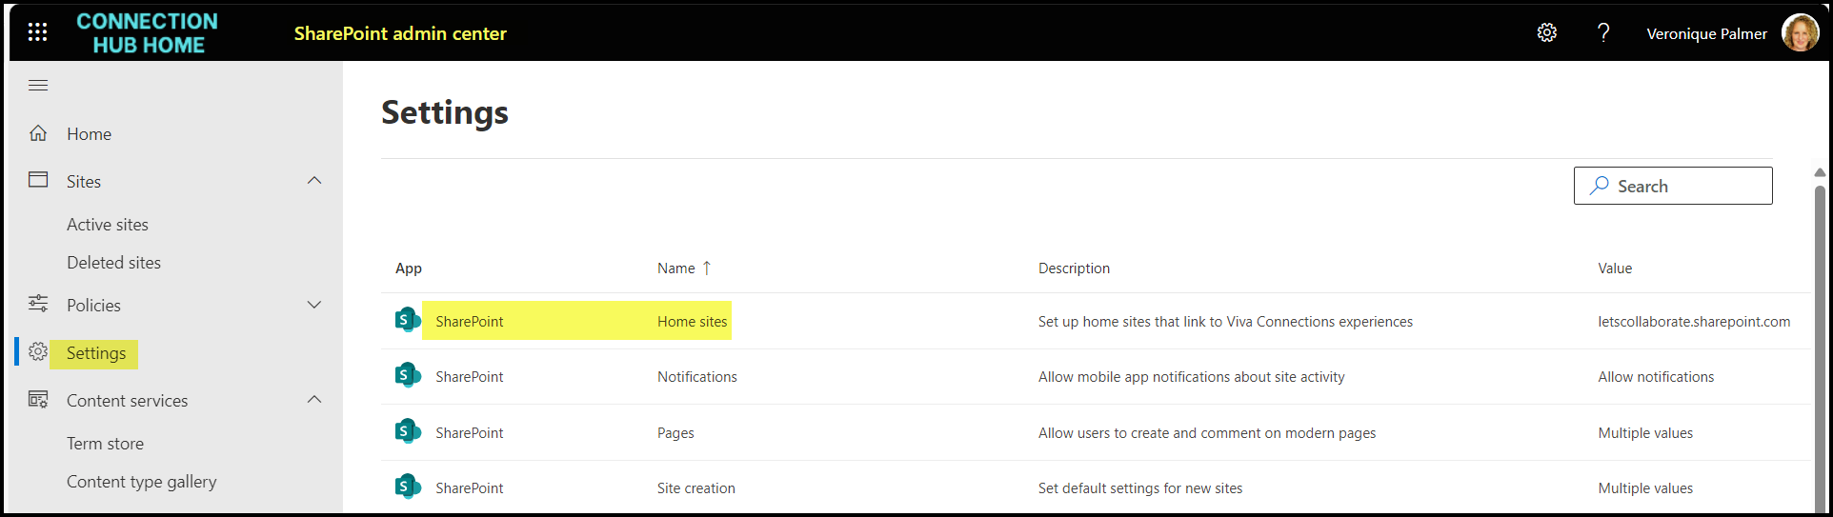Open the Site creation setting

coord(695,488)
